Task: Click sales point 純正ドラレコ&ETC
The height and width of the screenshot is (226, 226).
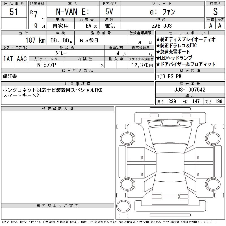Action: coord(176,45)
